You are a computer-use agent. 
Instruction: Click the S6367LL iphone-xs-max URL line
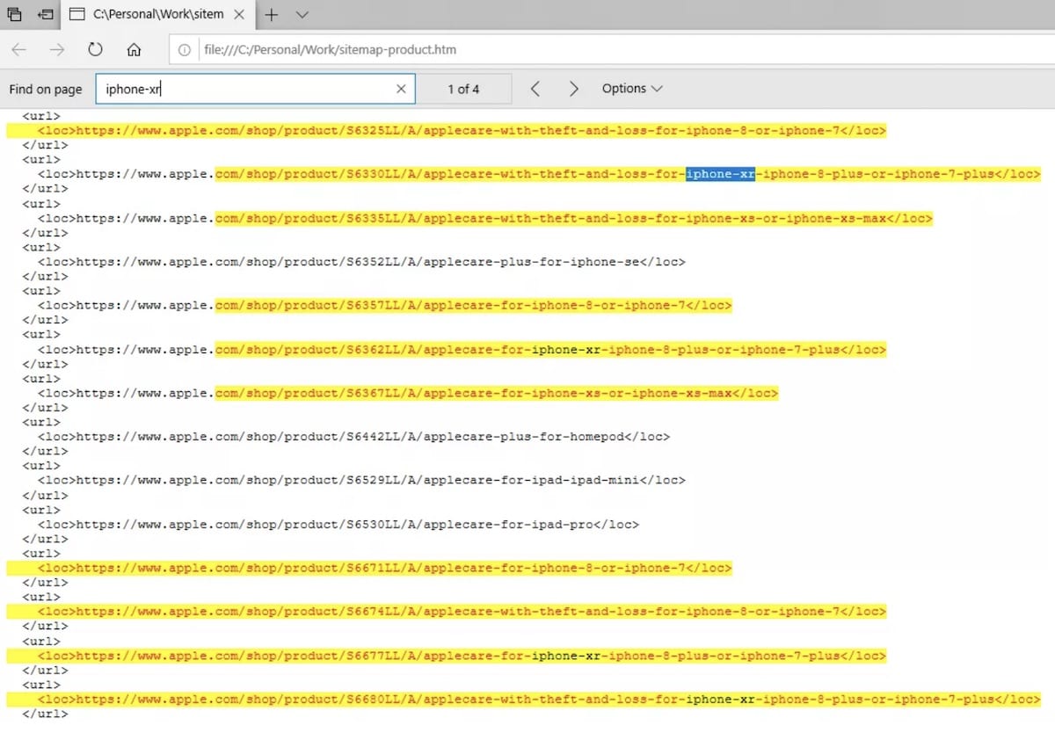click(x=408, y=393)
